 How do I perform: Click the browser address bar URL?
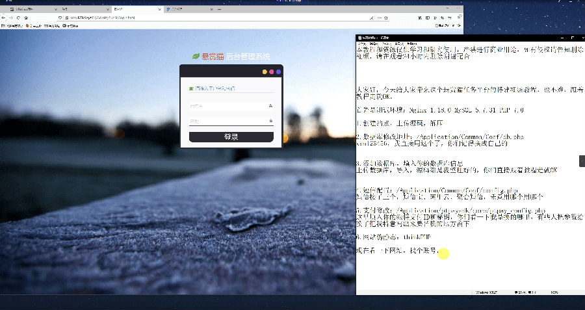pyautogui.click(x=101, y=18)
